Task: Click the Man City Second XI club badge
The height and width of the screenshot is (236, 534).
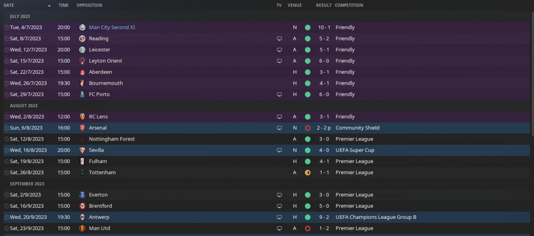Action: pos(82,28)
